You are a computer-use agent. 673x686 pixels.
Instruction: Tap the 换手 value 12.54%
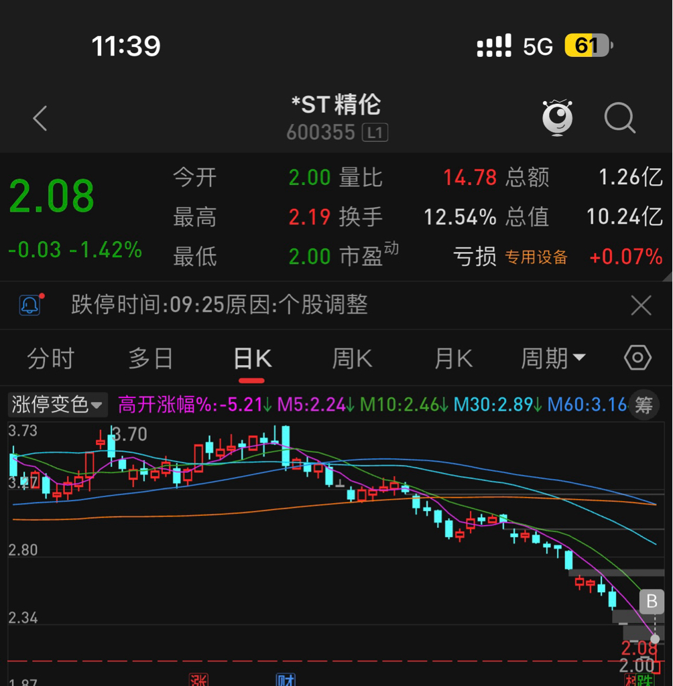(461, 217)
